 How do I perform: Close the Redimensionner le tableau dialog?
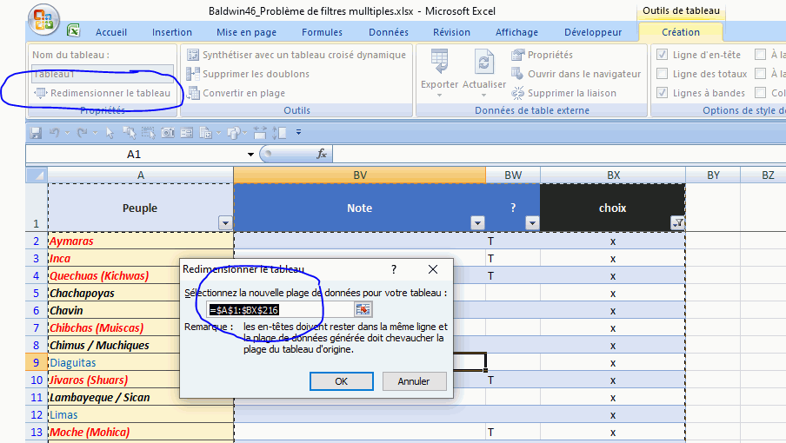click(433, 269)
